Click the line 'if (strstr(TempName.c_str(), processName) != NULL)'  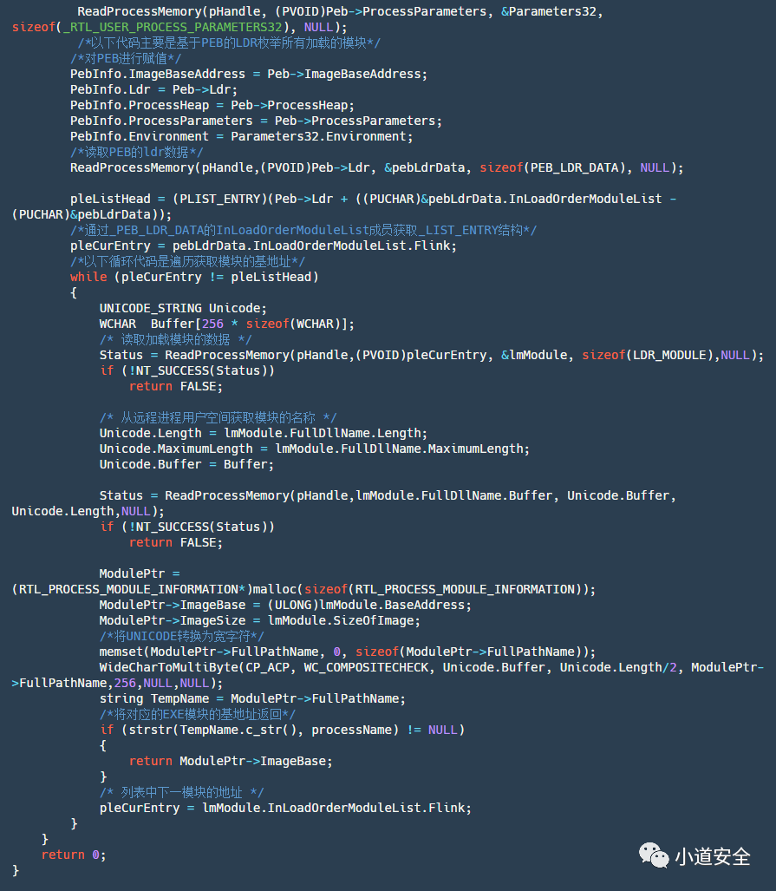point(282,730)
